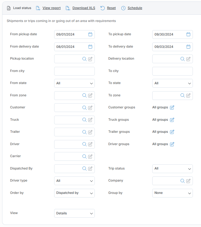This screenshot has height=227, width=201.
Task: Search Trailer with magnifier icon
Action: click(x=84, y=132)
